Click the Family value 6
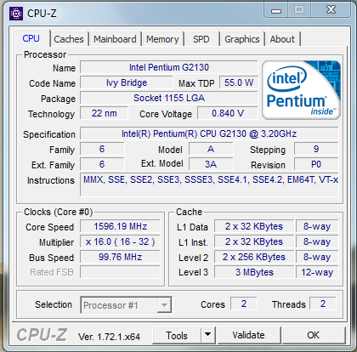Screen dimensions: 357x352 coord(102,149)
